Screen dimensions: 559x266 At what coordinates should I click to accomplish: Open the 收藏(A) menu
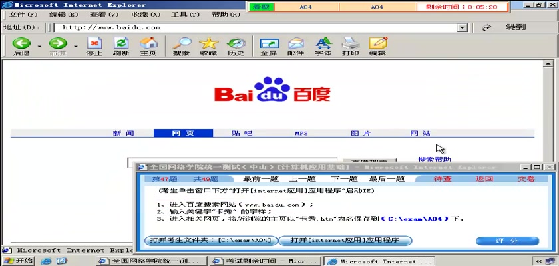146,15
